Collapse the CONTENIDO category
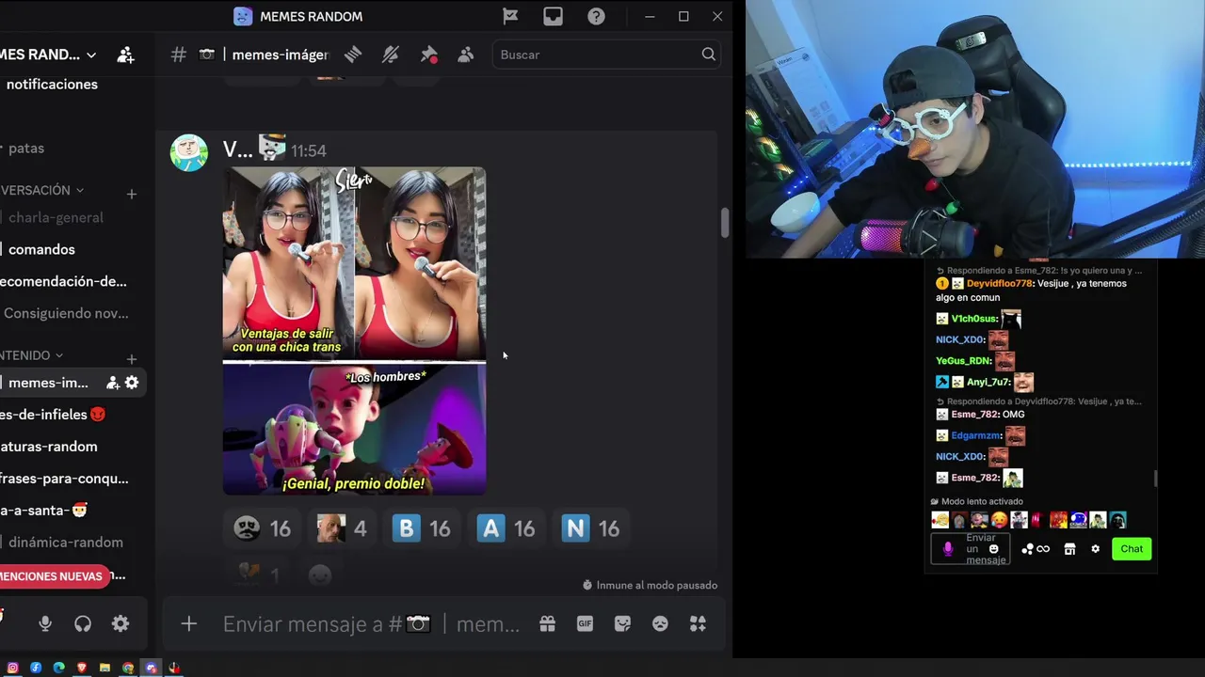The image size is (1205, 677). [32, 355]
